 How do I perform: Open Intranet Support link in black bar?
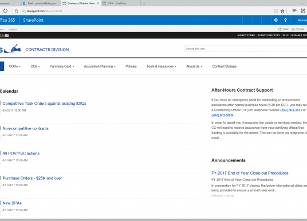(x=299, y=35)
